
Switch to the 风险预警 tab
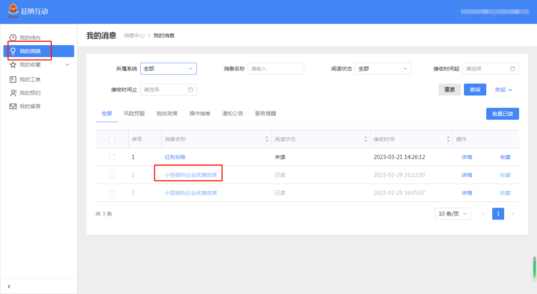pos(134,113)
